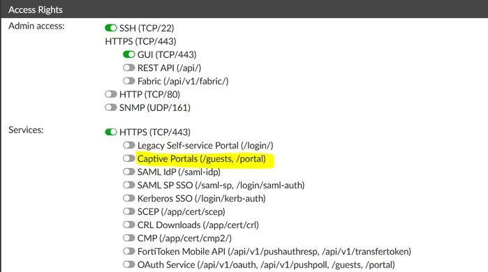Click the 'SSH (TCP/22)' label text

(147, 29)
